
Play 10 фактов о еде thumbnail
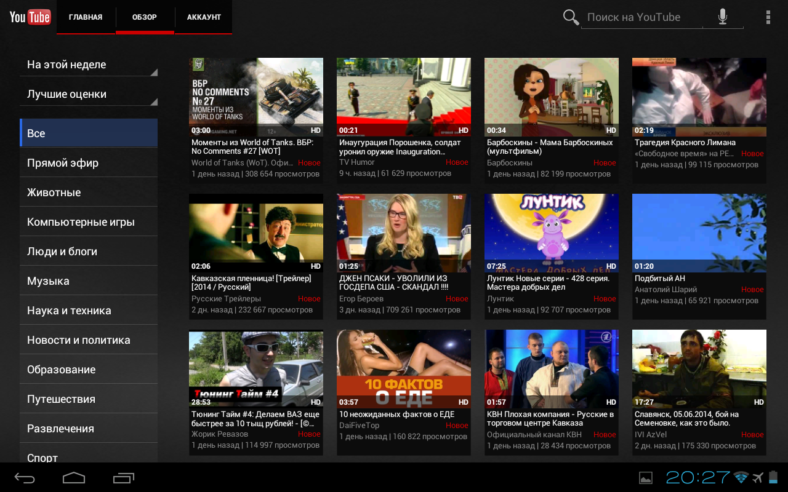[404, 369]
